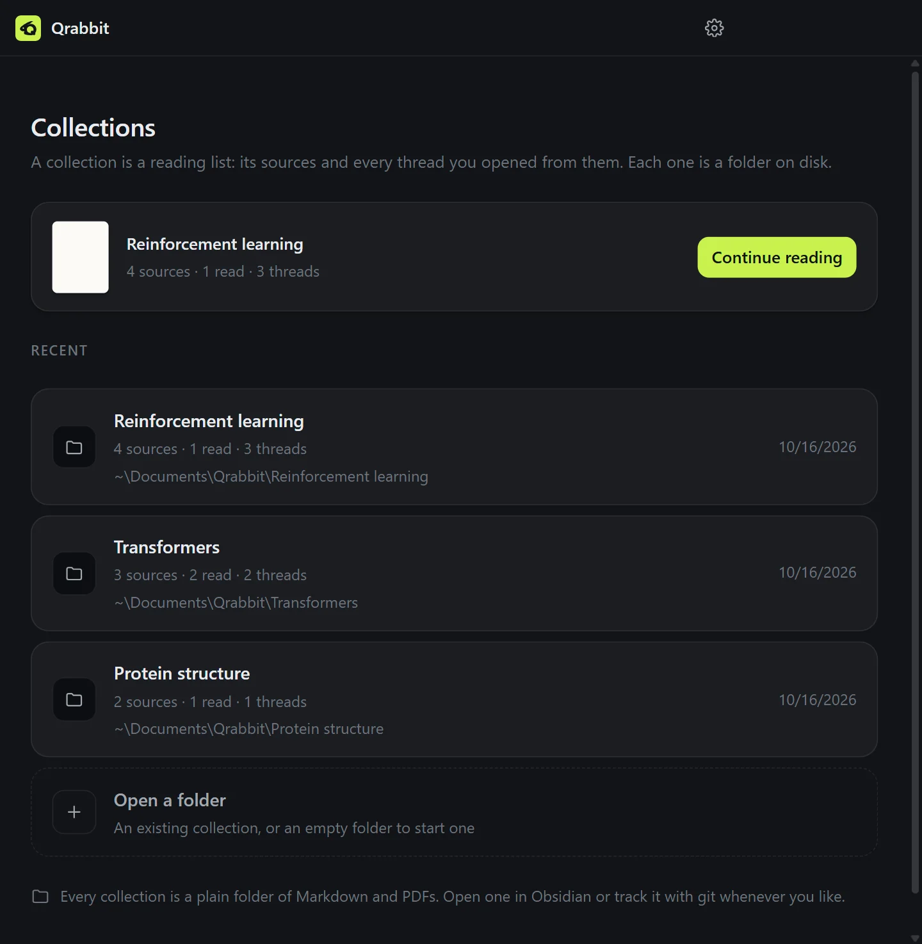922x944 pixels.
Task: Click the folder icon in the footer note
Action: tap(40, 897)
